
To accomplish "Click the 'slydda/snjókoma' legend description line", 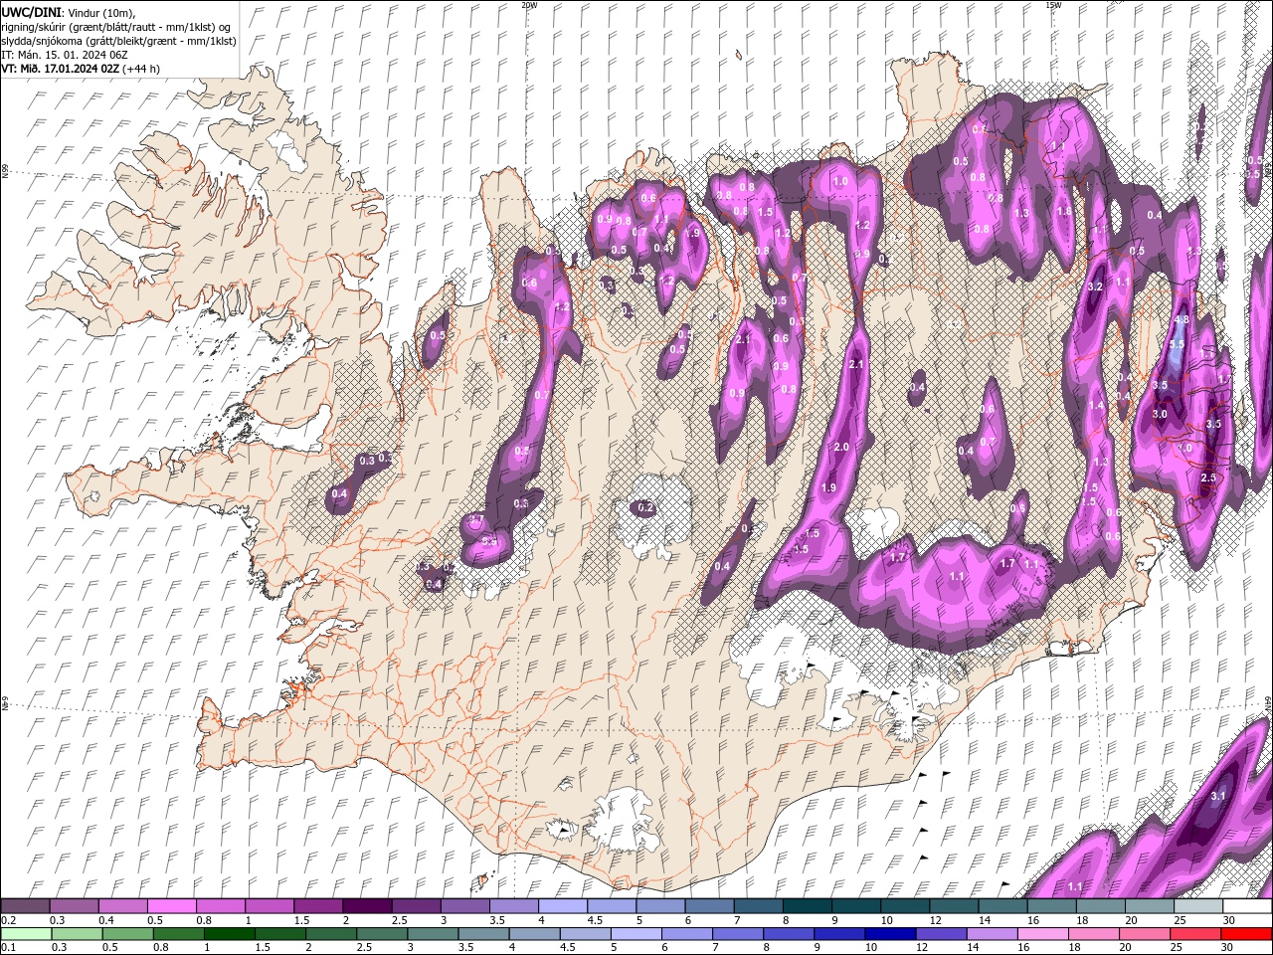I will click(118, 40).
